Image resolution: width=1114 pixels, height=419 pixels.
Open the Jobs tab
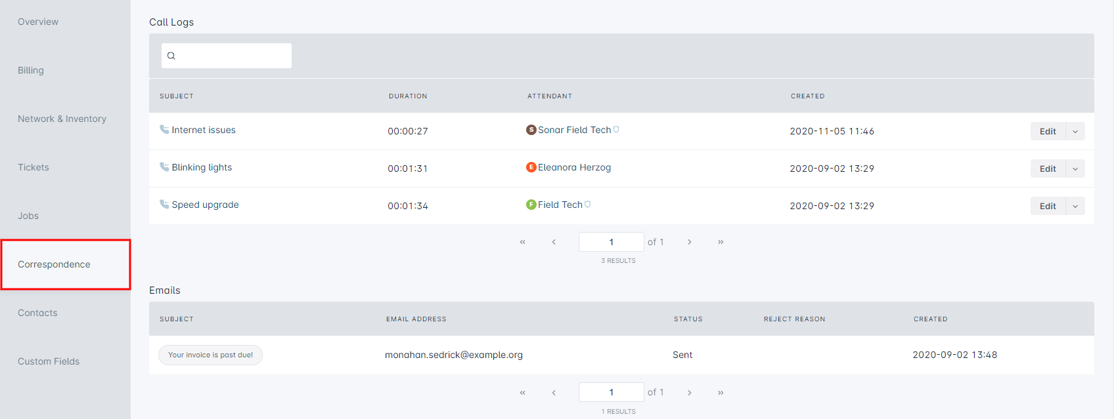pyautogui.click(x=28, y=216)
